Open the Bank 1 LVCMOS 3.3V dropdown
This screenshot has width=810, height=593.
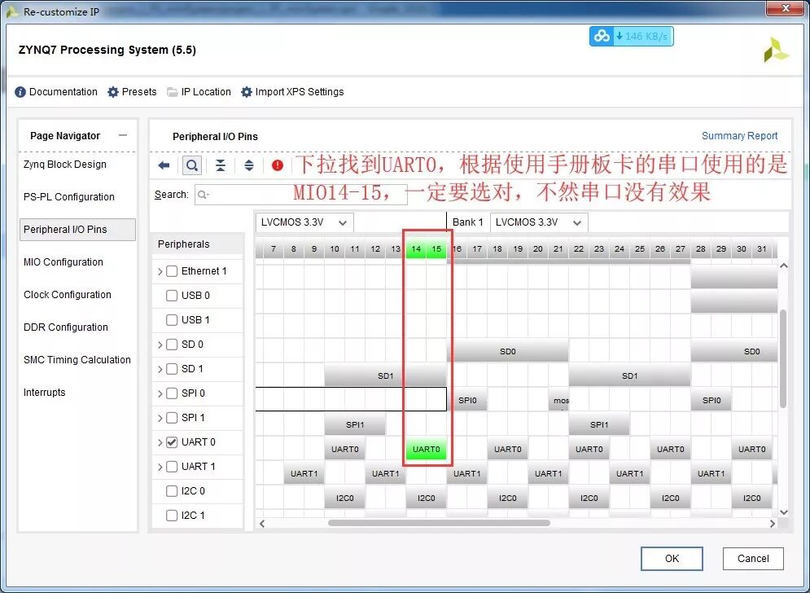pyautogui.click(x=539, y=222)
